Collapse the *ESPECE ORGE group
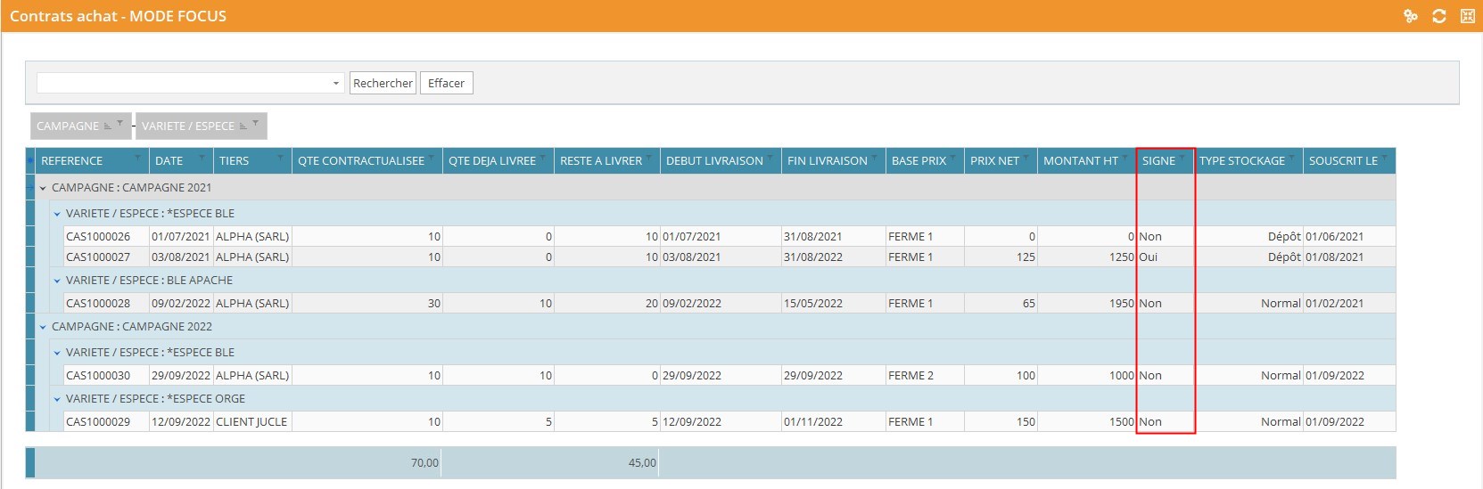 pos(57,399)
